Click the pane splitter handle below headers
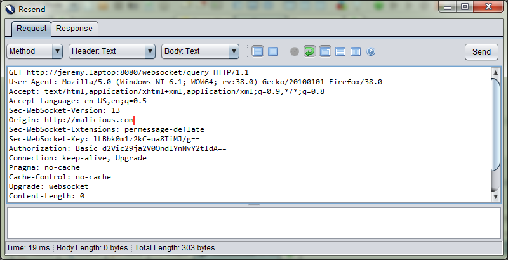This screenshot has height=260, width=508. (254, 205)
